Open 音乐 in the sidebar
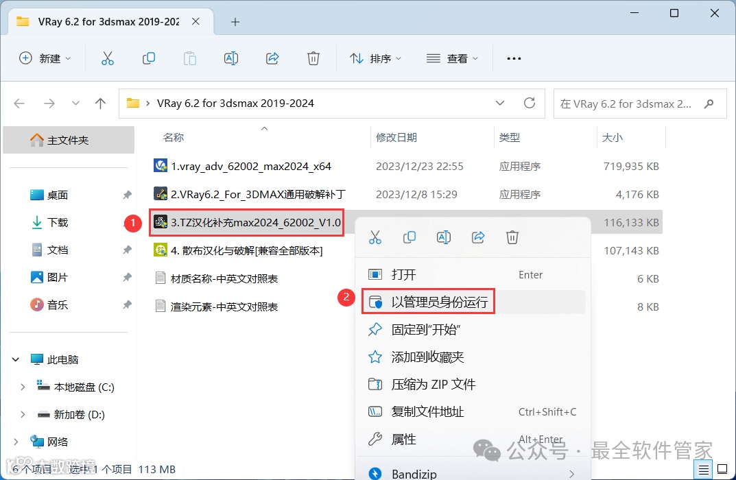This screenshot has width=736, height=480. (x=57, y=305)
